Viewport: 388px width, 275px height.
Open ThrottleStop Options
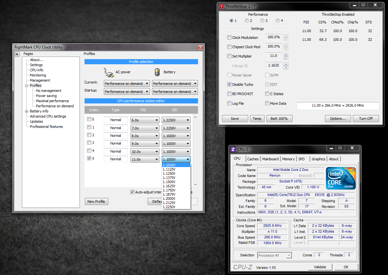pos(338,119)
